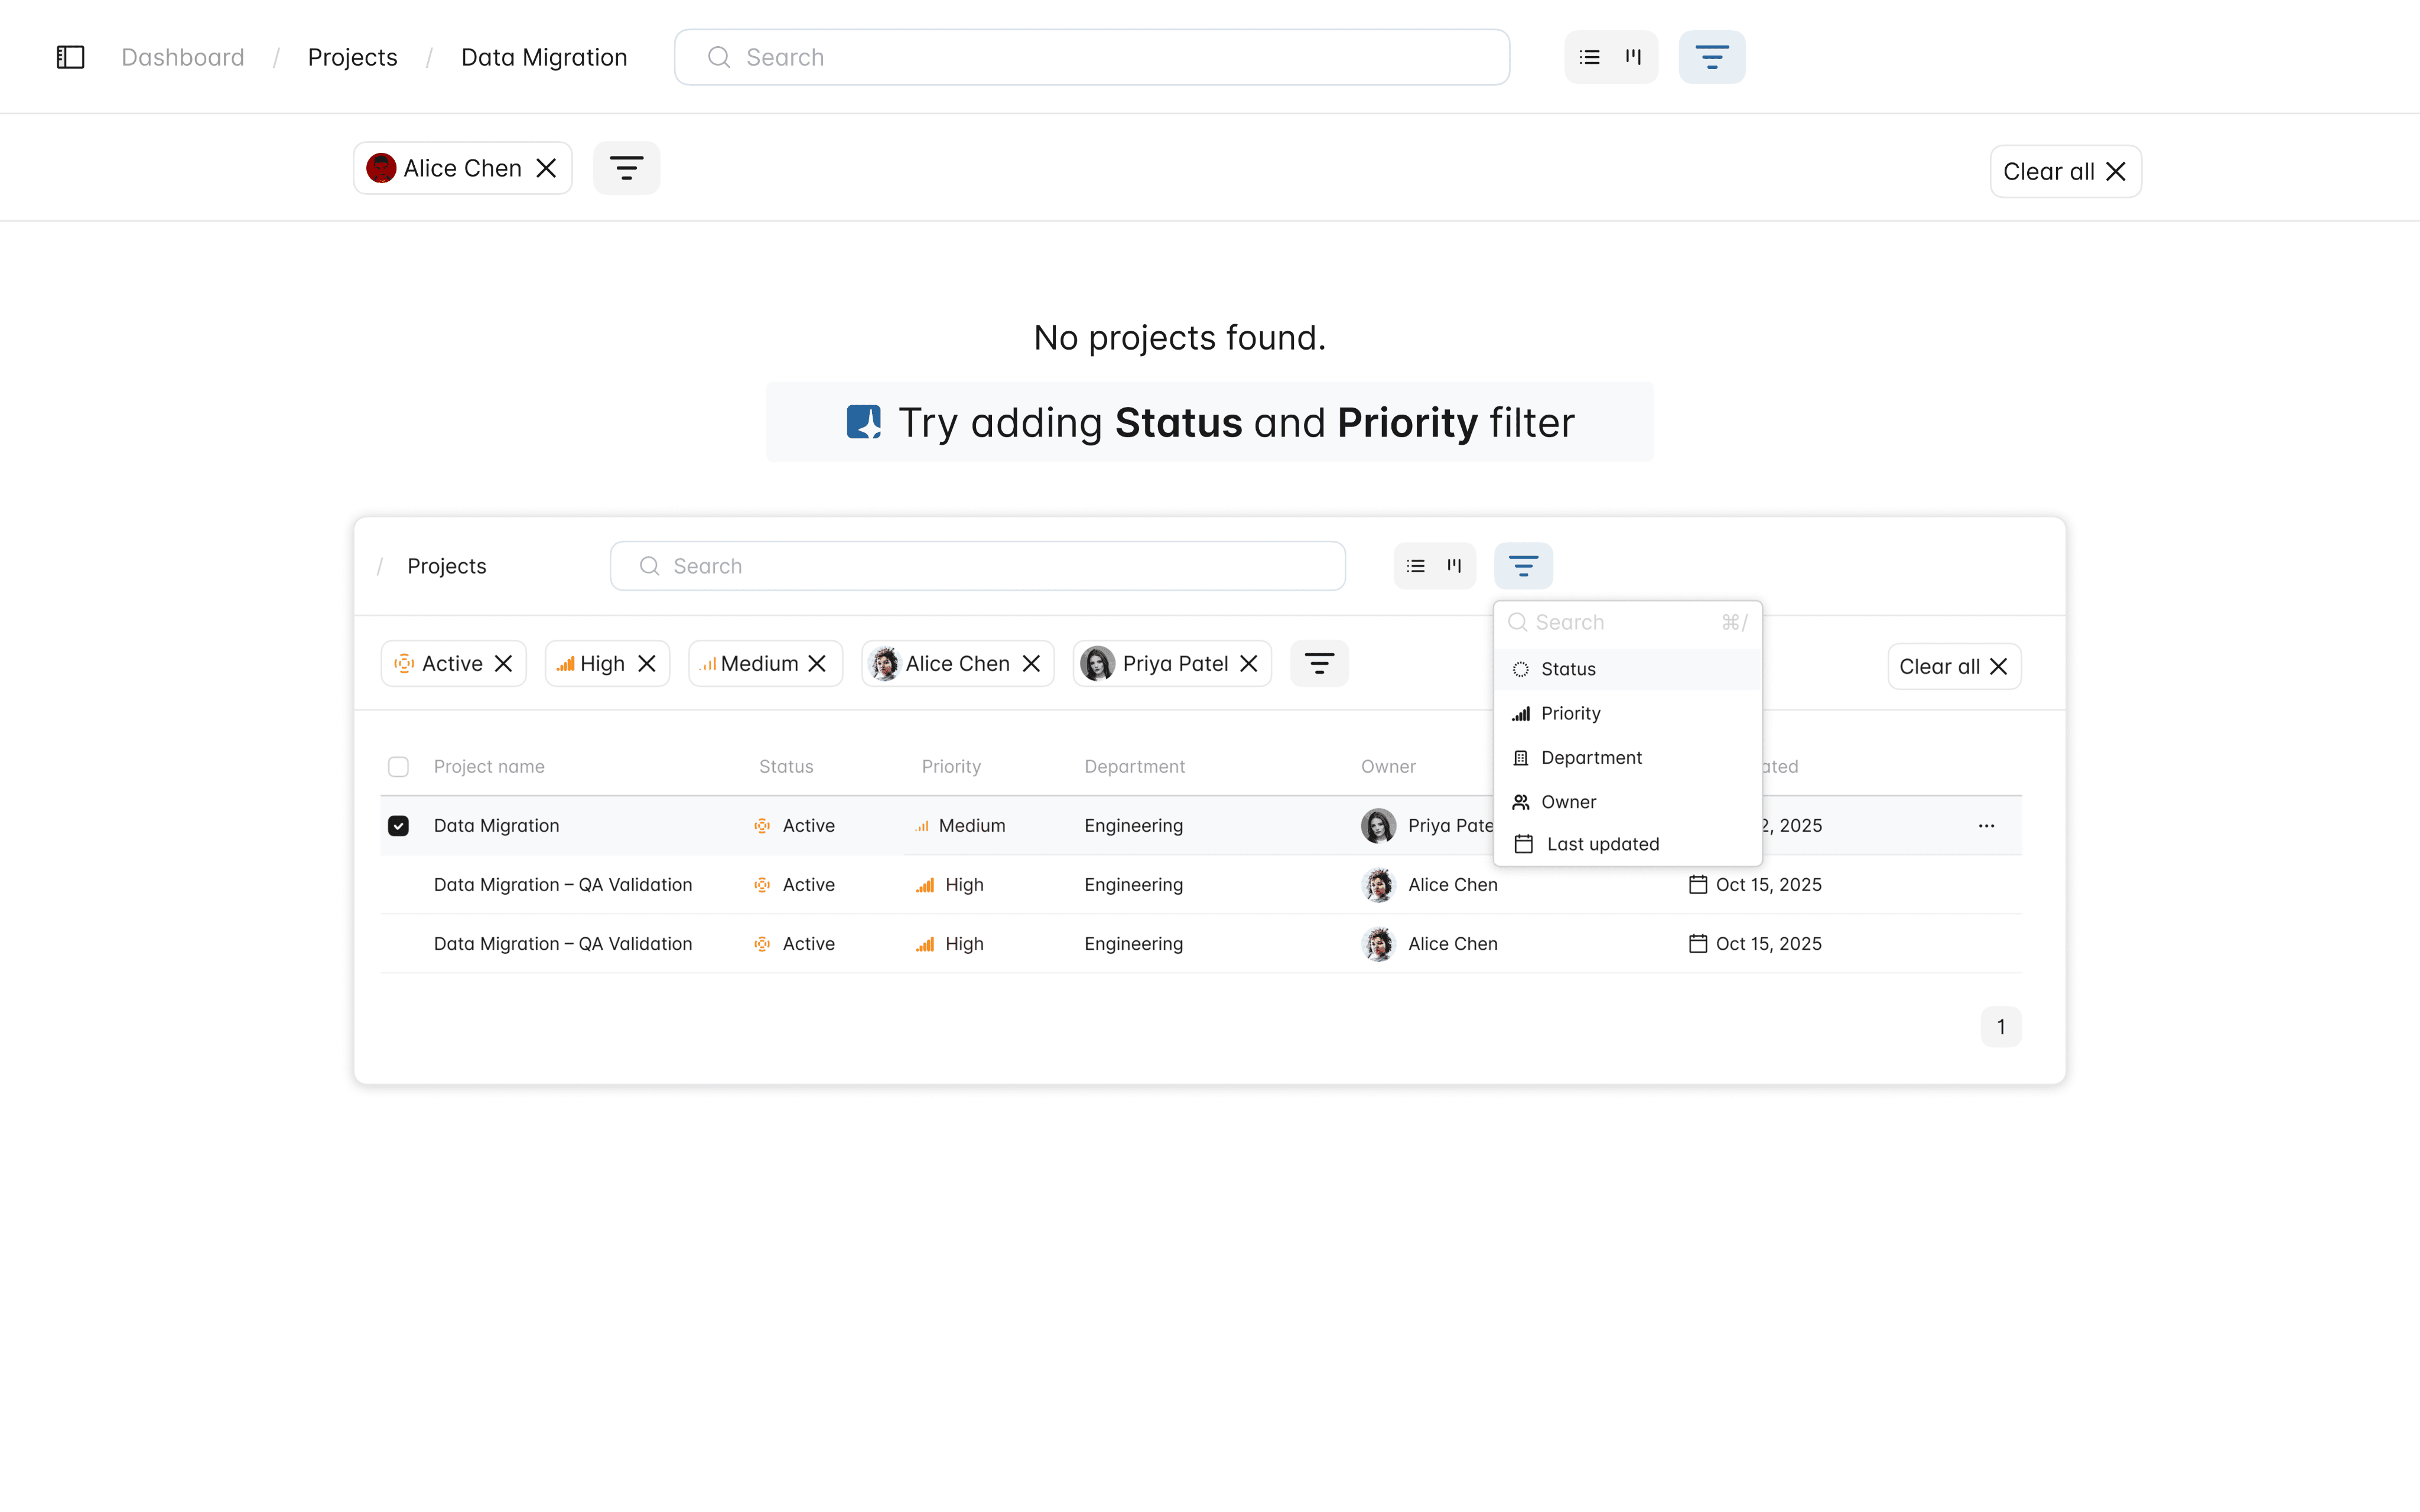
Task: Remove the Active status filter chip
Action: [x=504, y=664]
